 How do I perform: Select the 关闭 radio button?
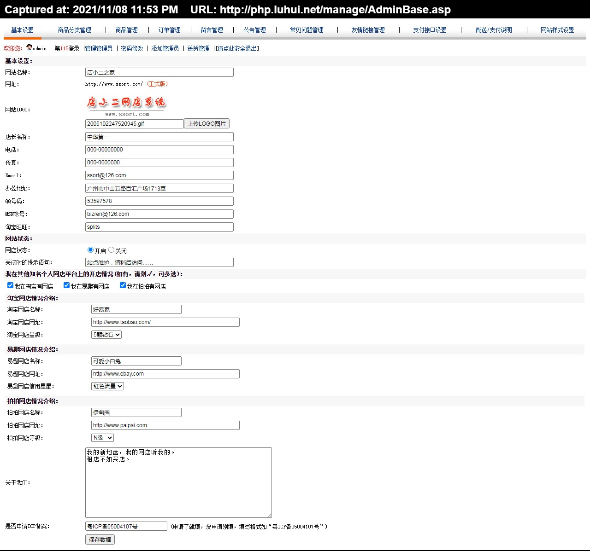click(111, 250)
